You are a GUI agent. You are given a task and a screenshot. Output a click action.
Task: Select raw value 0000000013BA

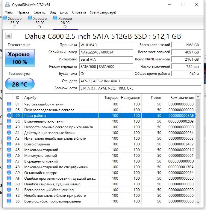tap(181, 167)
